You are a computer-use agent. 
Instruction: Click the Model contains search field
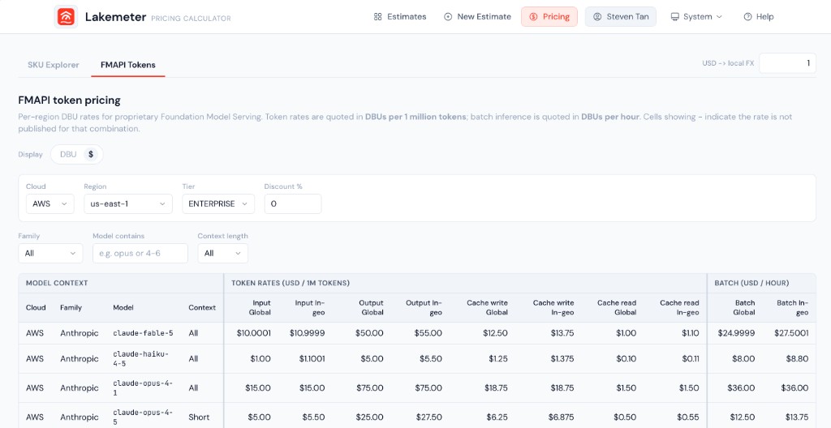(x=140, y=253)
